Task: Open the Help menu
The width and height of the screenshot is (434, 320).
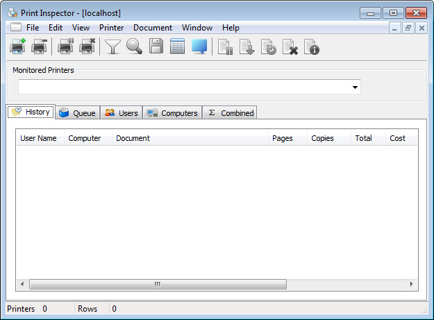Action: click(x=231, y=28)
